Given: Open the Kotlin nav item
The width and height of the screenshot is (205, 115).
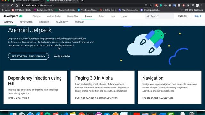Looking at the screenshot, I should point(101,16).
